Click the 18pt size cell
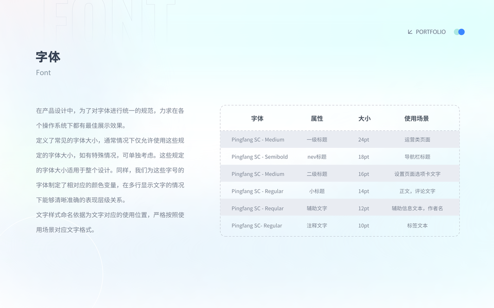 click(x=364, y=157)
